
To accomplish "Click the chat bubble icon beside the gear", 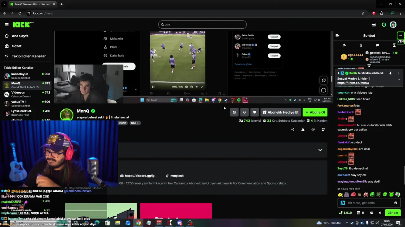I will point(372,213).
